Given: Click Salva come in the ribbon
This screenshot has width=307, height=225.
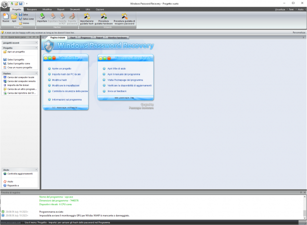Looking at the screenshot, I should point(27,19).
